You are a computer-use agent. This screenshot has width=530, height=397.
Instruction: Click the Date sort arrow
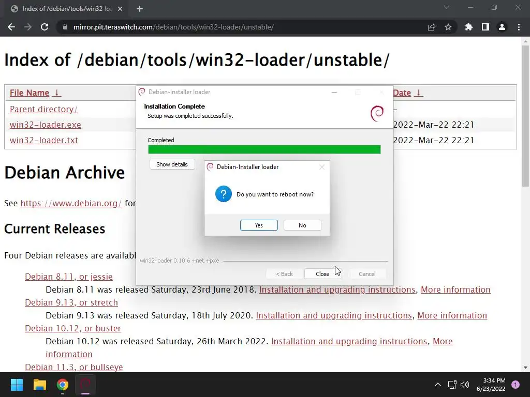tap(418, 93)
